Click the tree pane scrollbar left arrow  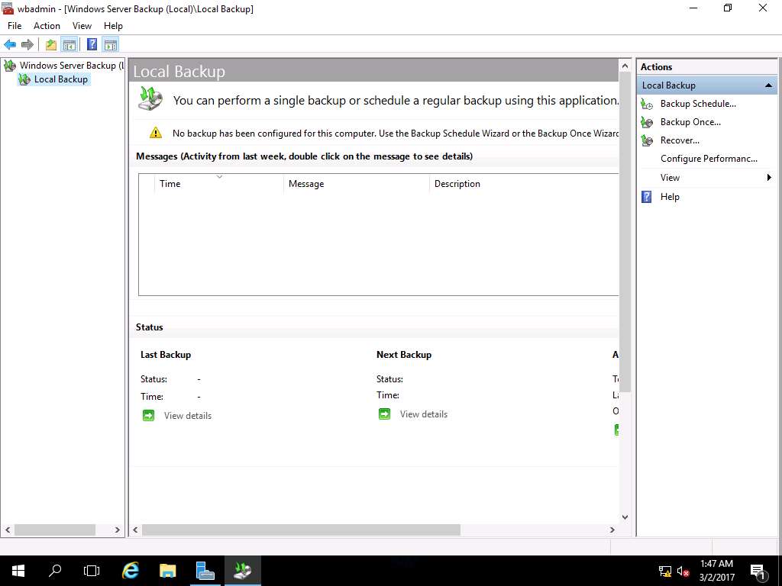tap(8, 530)
